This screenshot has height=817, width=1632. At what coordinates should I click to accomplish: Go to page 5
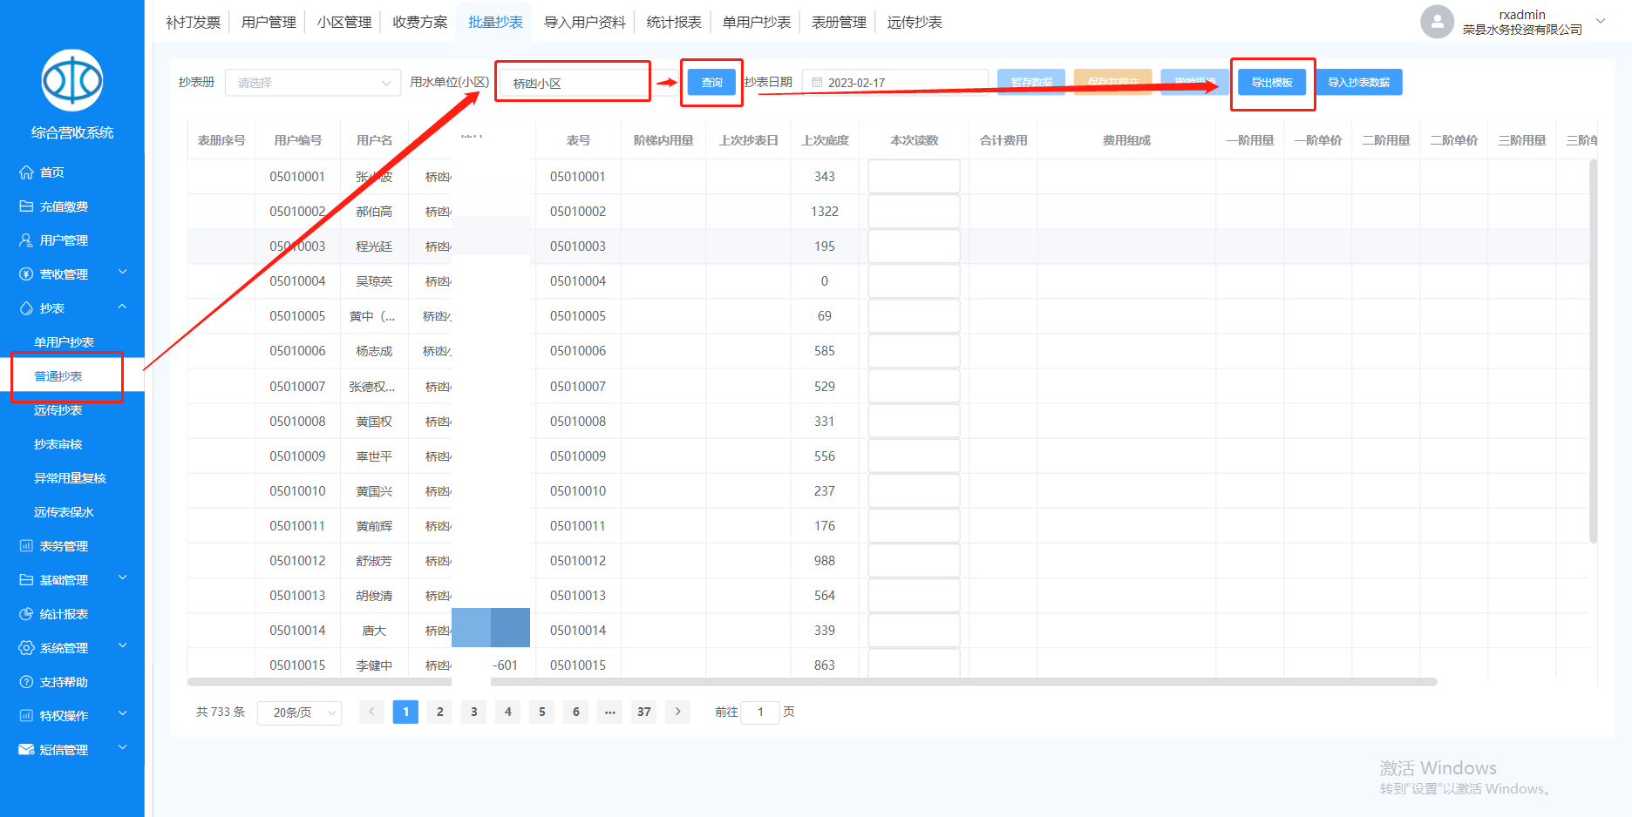click(x=542, y=712)
